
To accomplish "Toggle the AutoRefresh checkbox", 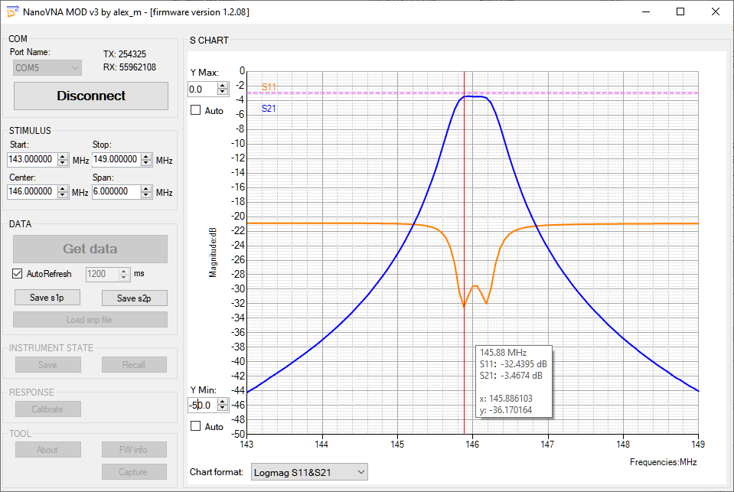I will click(x=18, y=274).
